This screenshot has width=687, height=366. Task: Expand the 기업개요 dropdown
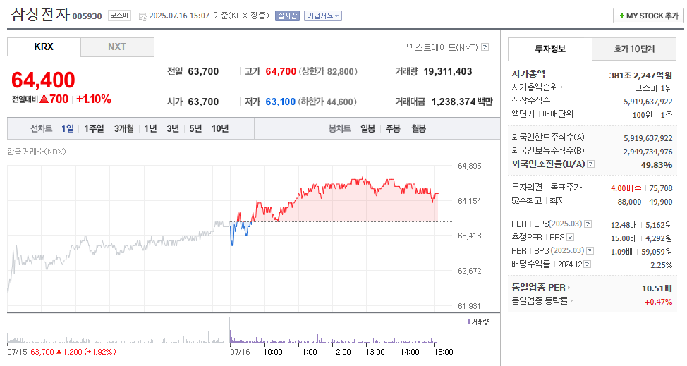coord(323,16)
